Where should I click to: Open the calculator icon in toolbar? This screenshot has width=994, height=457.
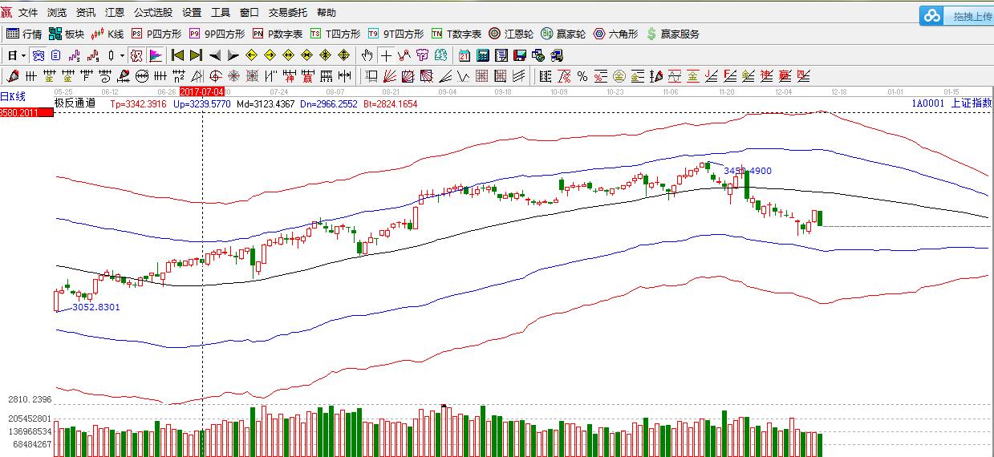[482, 55]
